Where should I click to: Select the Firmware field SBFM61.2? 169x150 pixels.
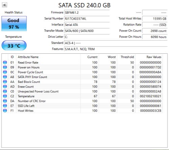87,12
